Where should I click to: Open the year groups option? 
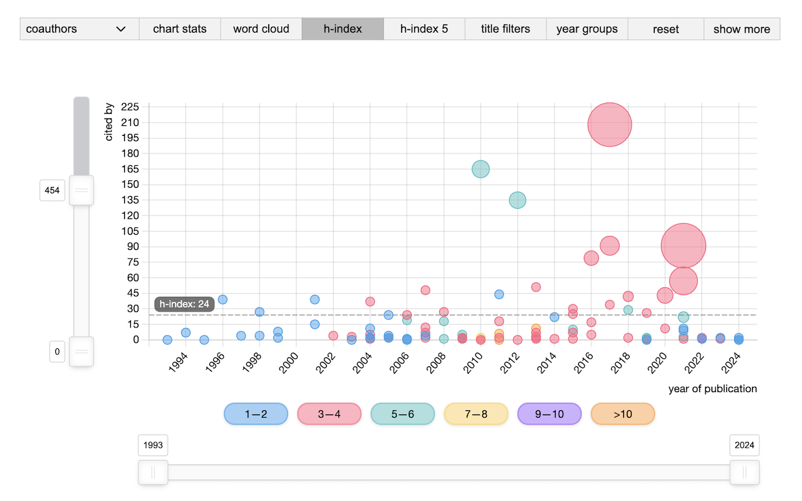coord(587,29)
